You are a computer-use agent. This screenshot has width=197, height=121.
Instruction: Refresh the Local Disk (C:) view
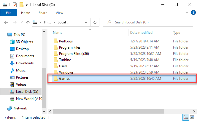[x=95, y=22]
